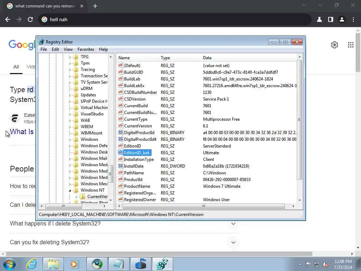Expand the CurrentVer tree node
The width and height of the screenshot is (361, 271).
77,197
